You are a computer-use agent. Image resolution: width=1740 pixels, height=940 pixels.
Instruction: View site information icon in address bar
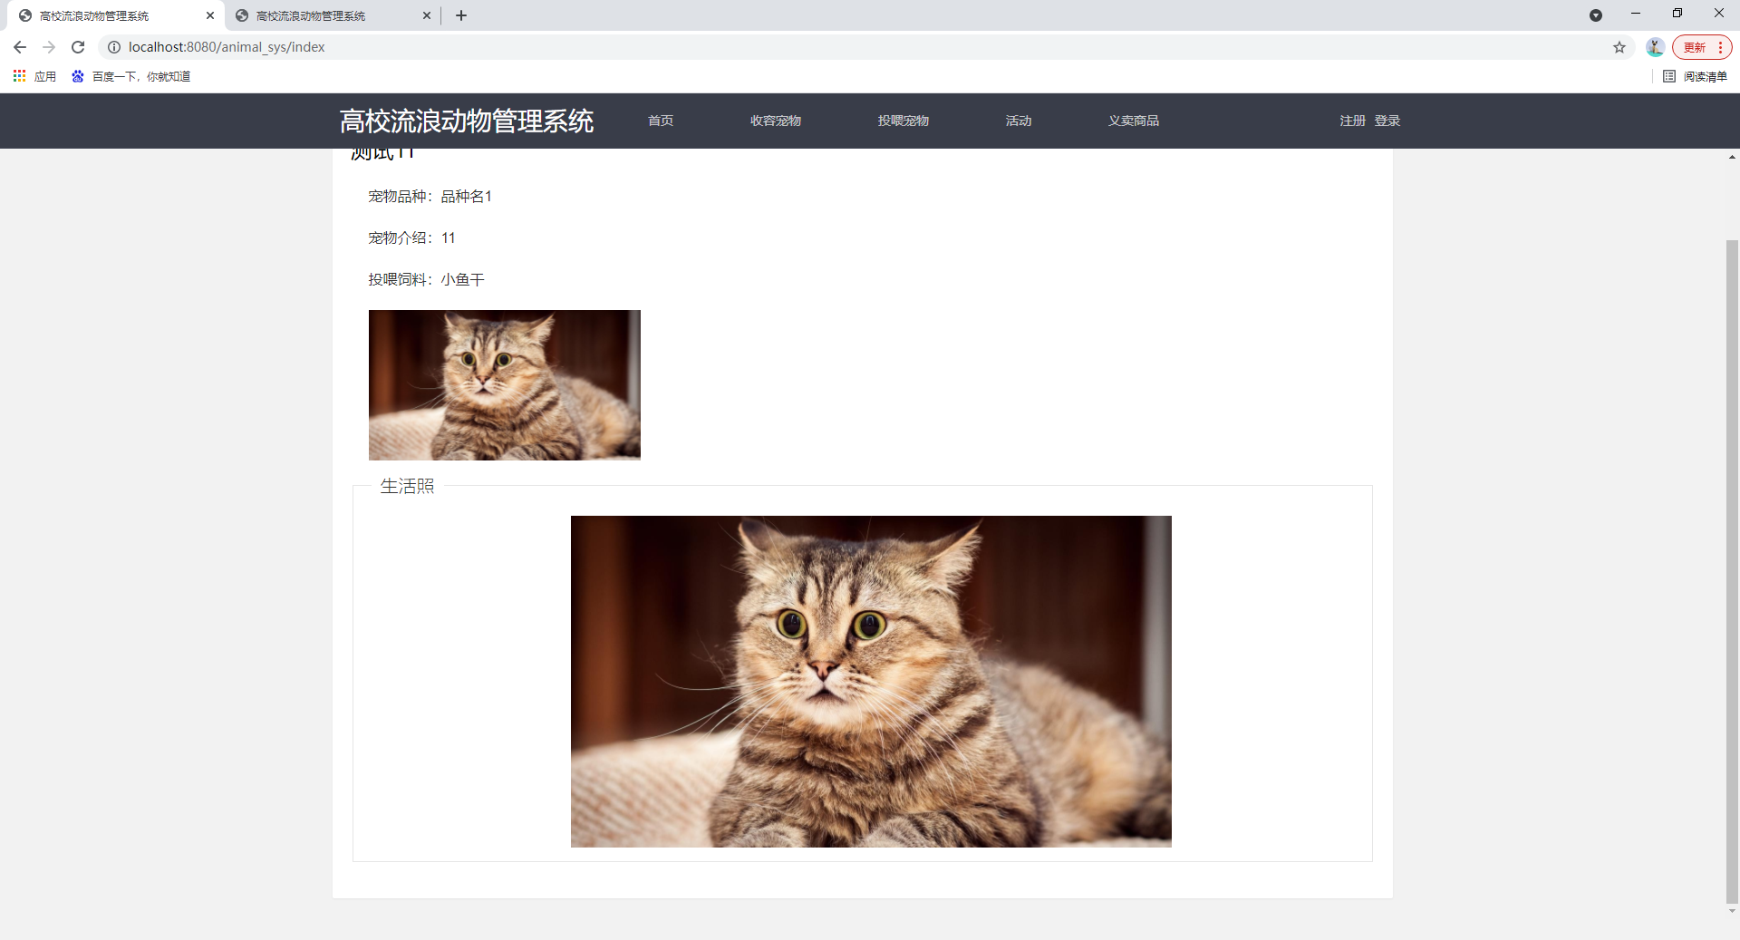pyautogui.click(x=114, y=47)
